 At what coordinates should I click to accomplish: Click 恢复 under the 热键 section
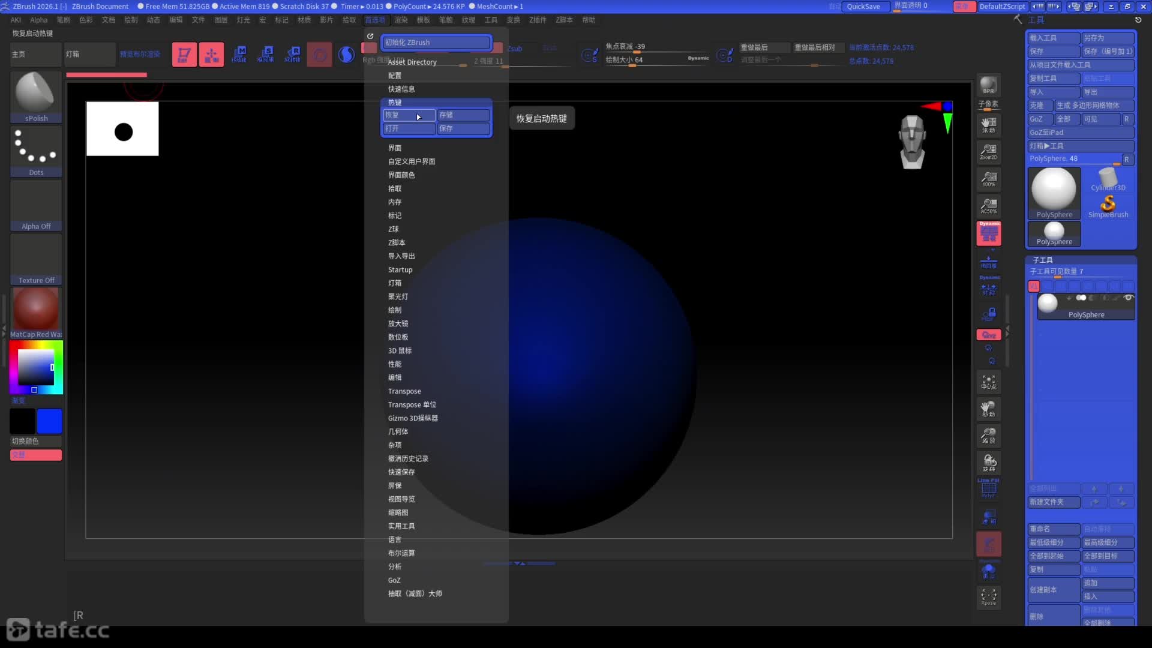(409, 115)
